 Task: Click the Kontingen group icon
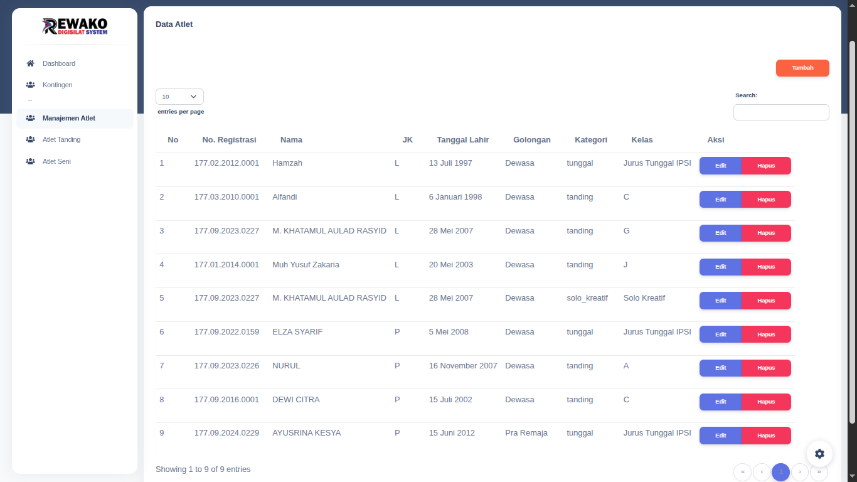point(30,85)
